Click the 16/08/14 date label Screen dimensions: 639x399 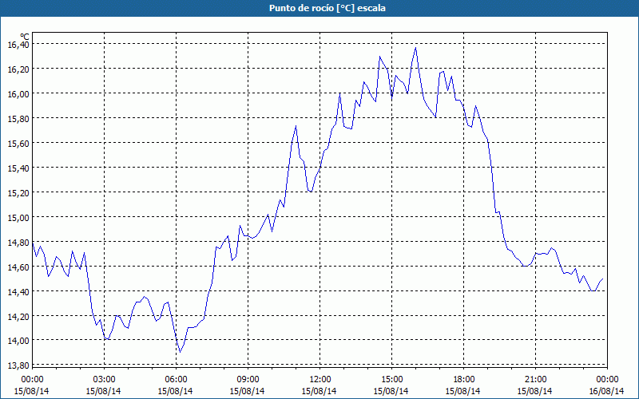(606, 391)
